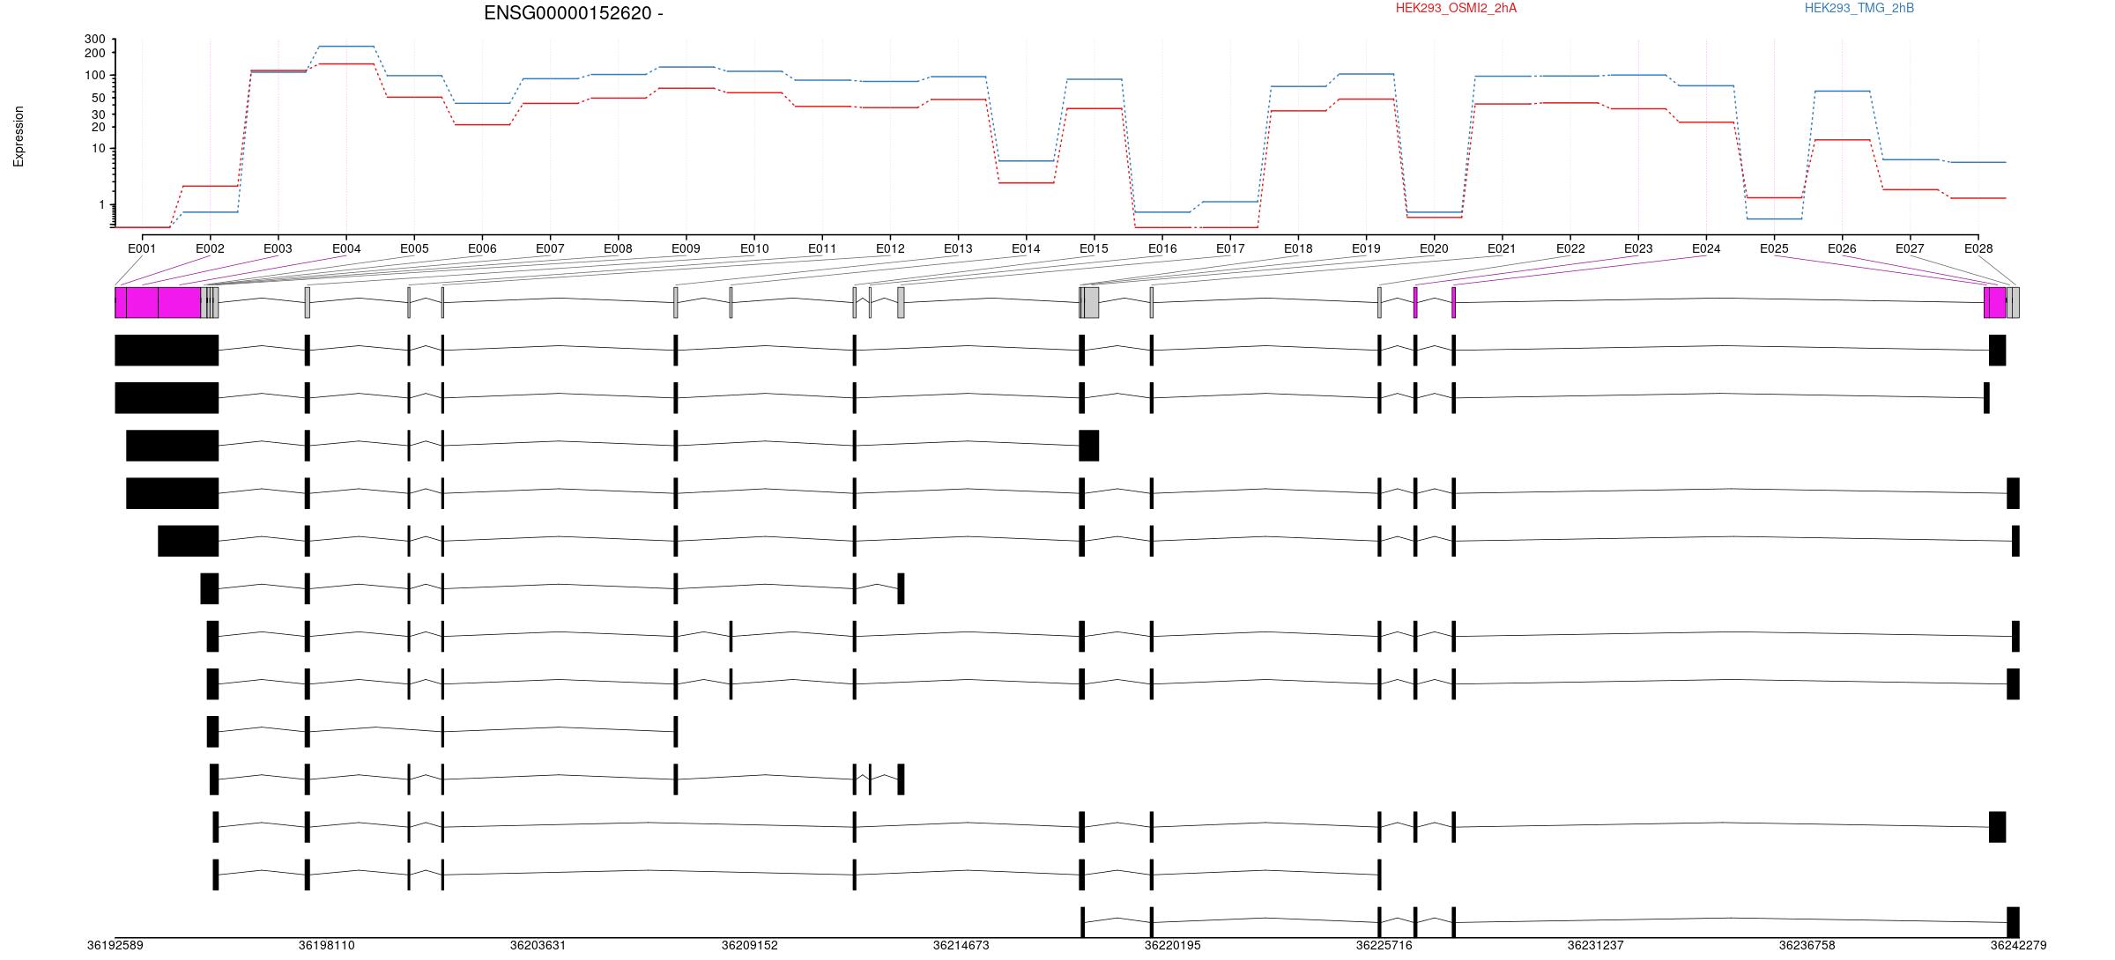The width and height of the screenshot is (2115, 960).
Task: Select the HEK293_OSMI2_2hA legend label
Action: pos(1456,8)
